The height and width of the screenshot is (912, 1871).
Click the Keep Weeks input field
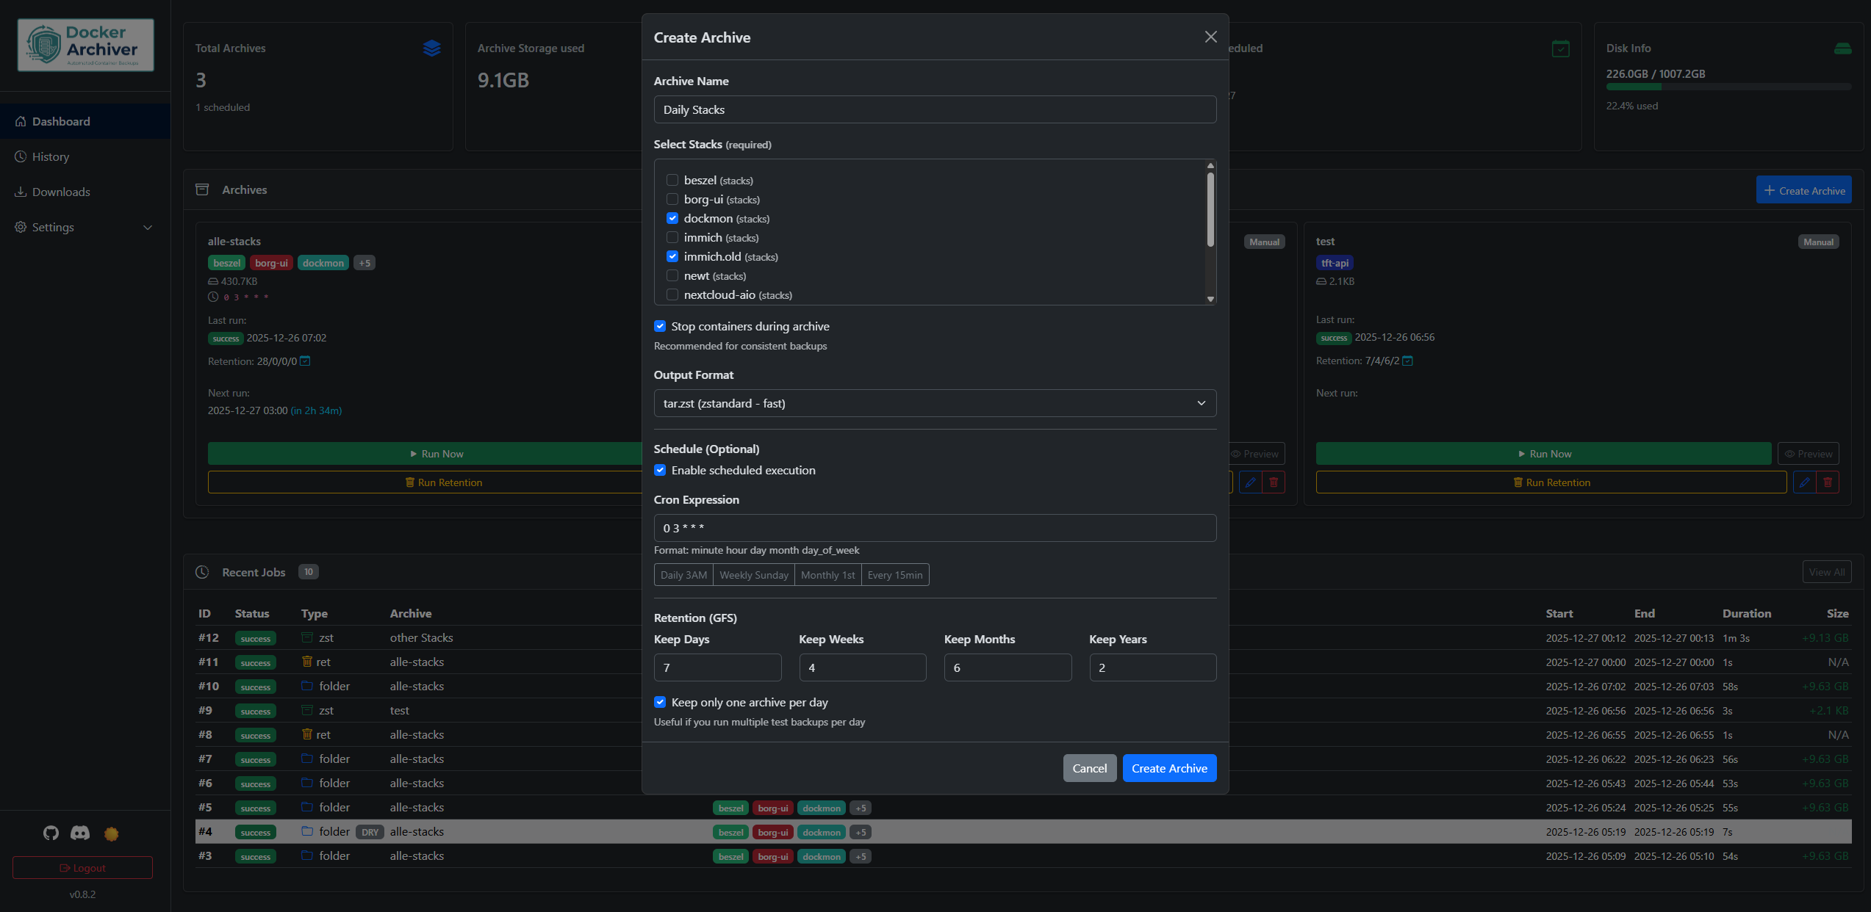coord(862,667)
